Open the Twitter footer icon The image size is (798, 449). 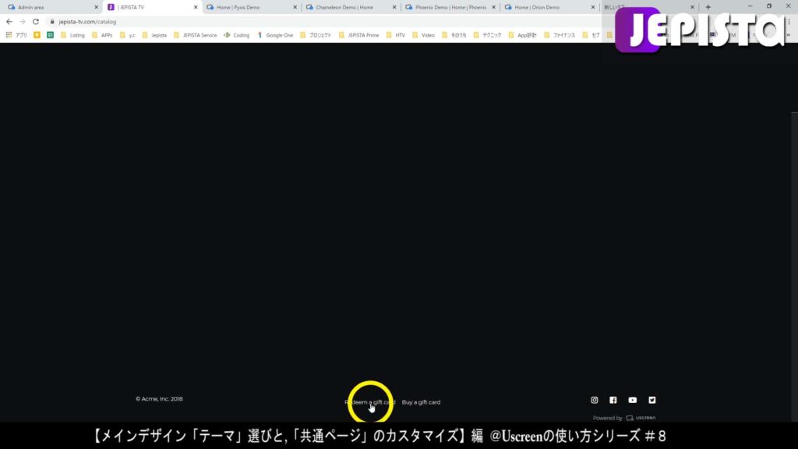[652, 400]
